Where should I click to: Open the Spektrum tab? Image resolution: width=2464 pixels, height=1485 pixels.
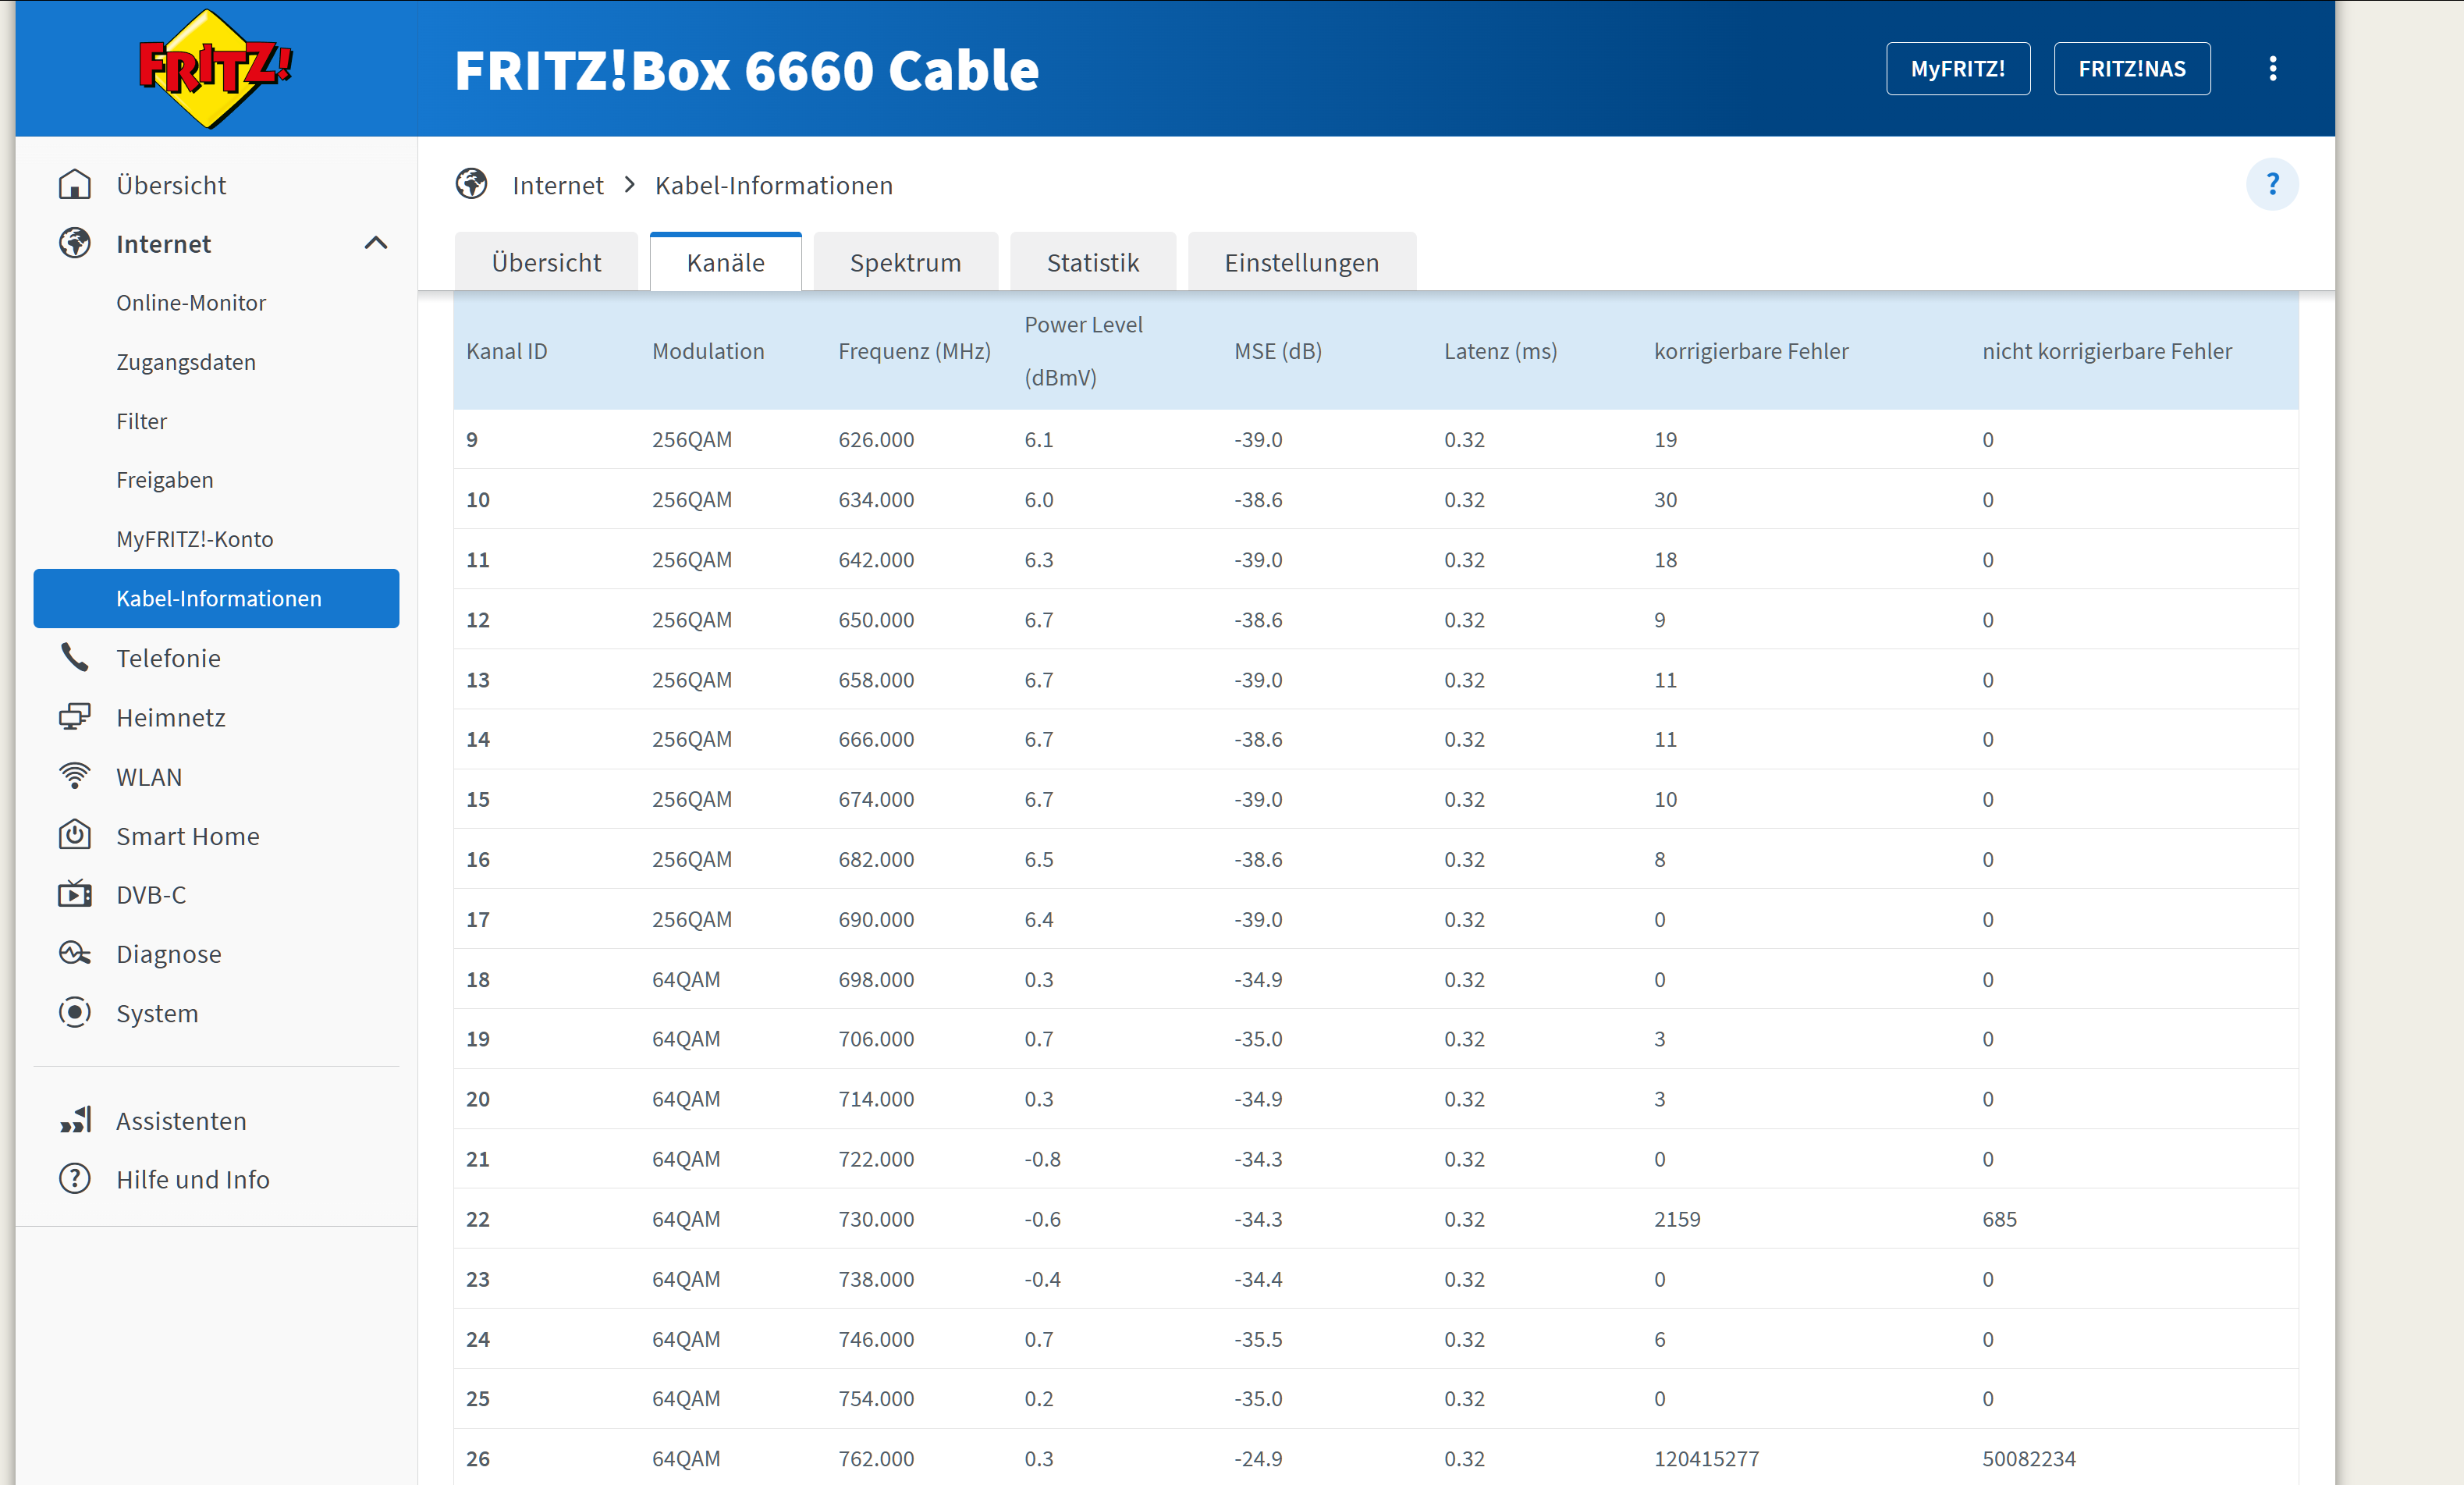point(906,262)
